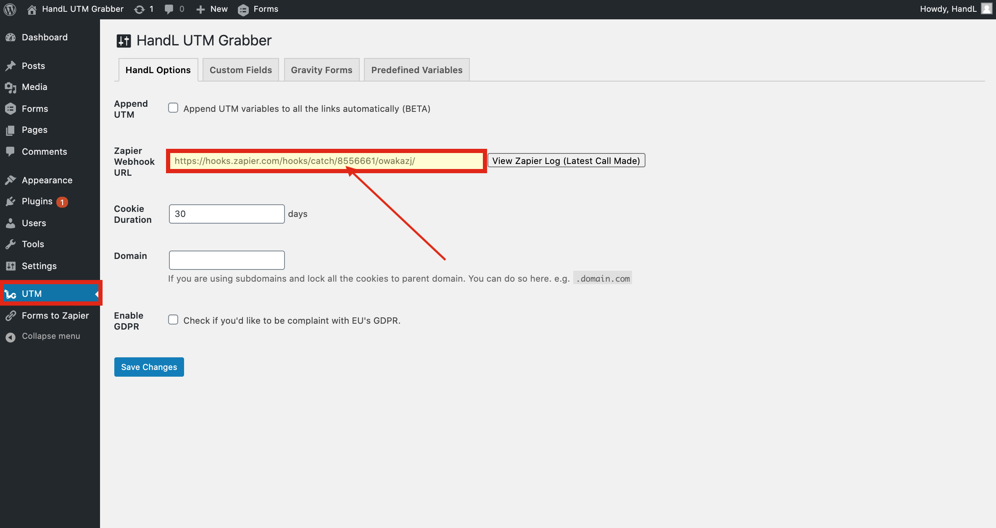
Task: Check the Enable GDPR compliance option
Action: tap(173, 320)
